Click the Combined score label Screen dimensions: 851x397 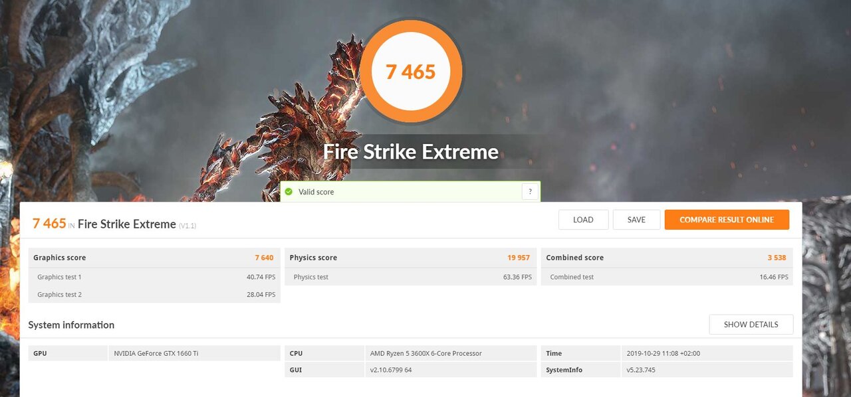click(574, 258)
